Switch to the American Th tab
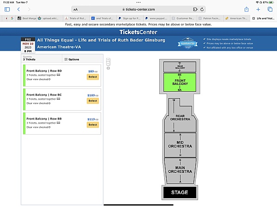The height and width of the screenshot is (207, 277). pyautogui.click(x=237, y=18)
